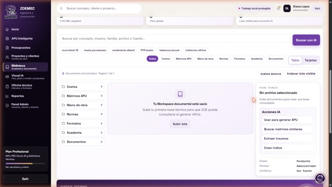The height and width of the screenshot is (187, 332).
Task: Click the Biblioteca book icon in the sidebar
Action: [x=7, y=67]
